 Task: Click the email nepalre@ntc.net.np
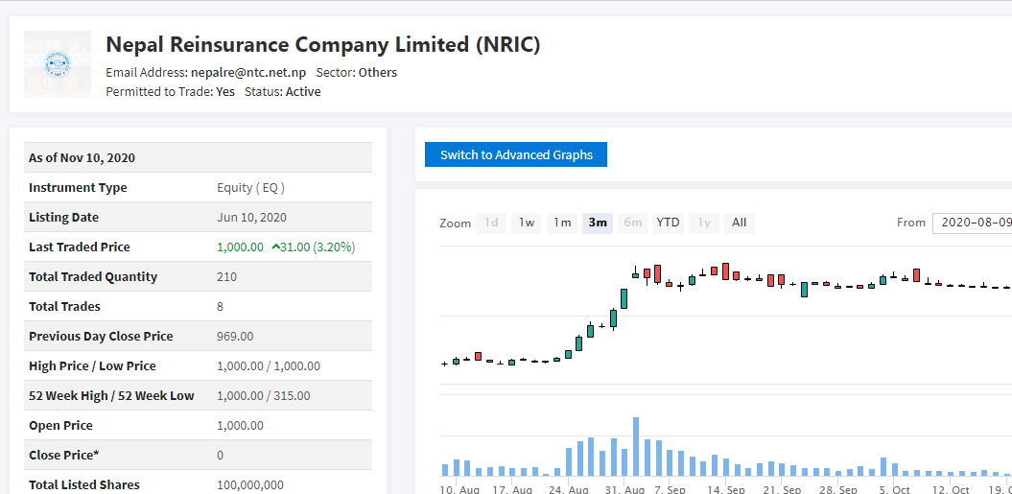tap(248, 72)
